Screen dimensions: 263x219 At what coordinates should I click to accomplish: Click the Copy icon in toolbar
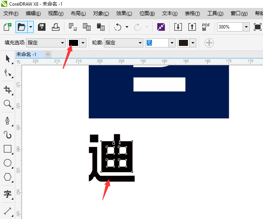[x=87, y=27]
